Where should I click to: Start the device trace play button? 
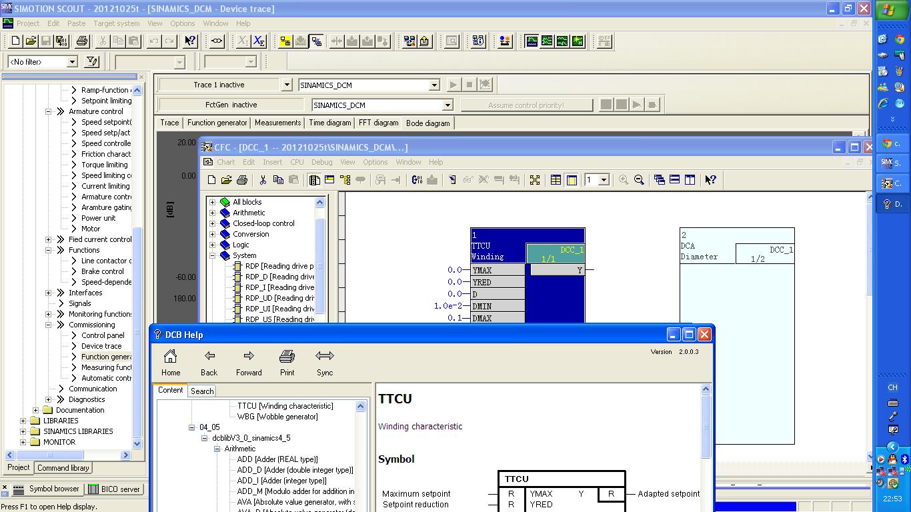[453, 85]
